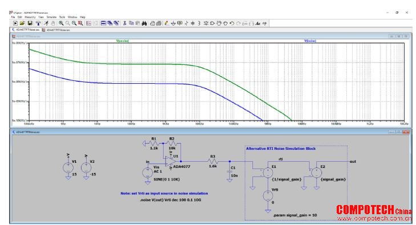This screenshot has width=416, height=225.
Task: Click the Copy tool icon
Action: [132, 23]
